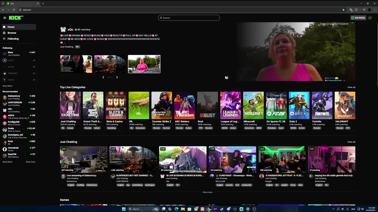Open Just Chatting category link under xQc

pyautogui.click(x=66, y=47)
